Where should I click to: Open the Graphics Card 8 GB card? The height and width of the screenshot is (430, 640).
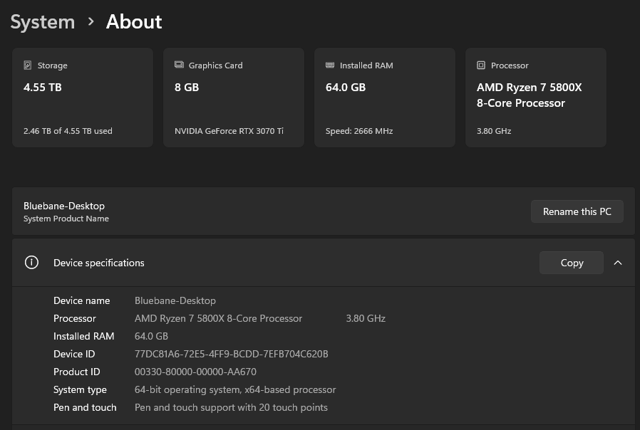point(234,98)
